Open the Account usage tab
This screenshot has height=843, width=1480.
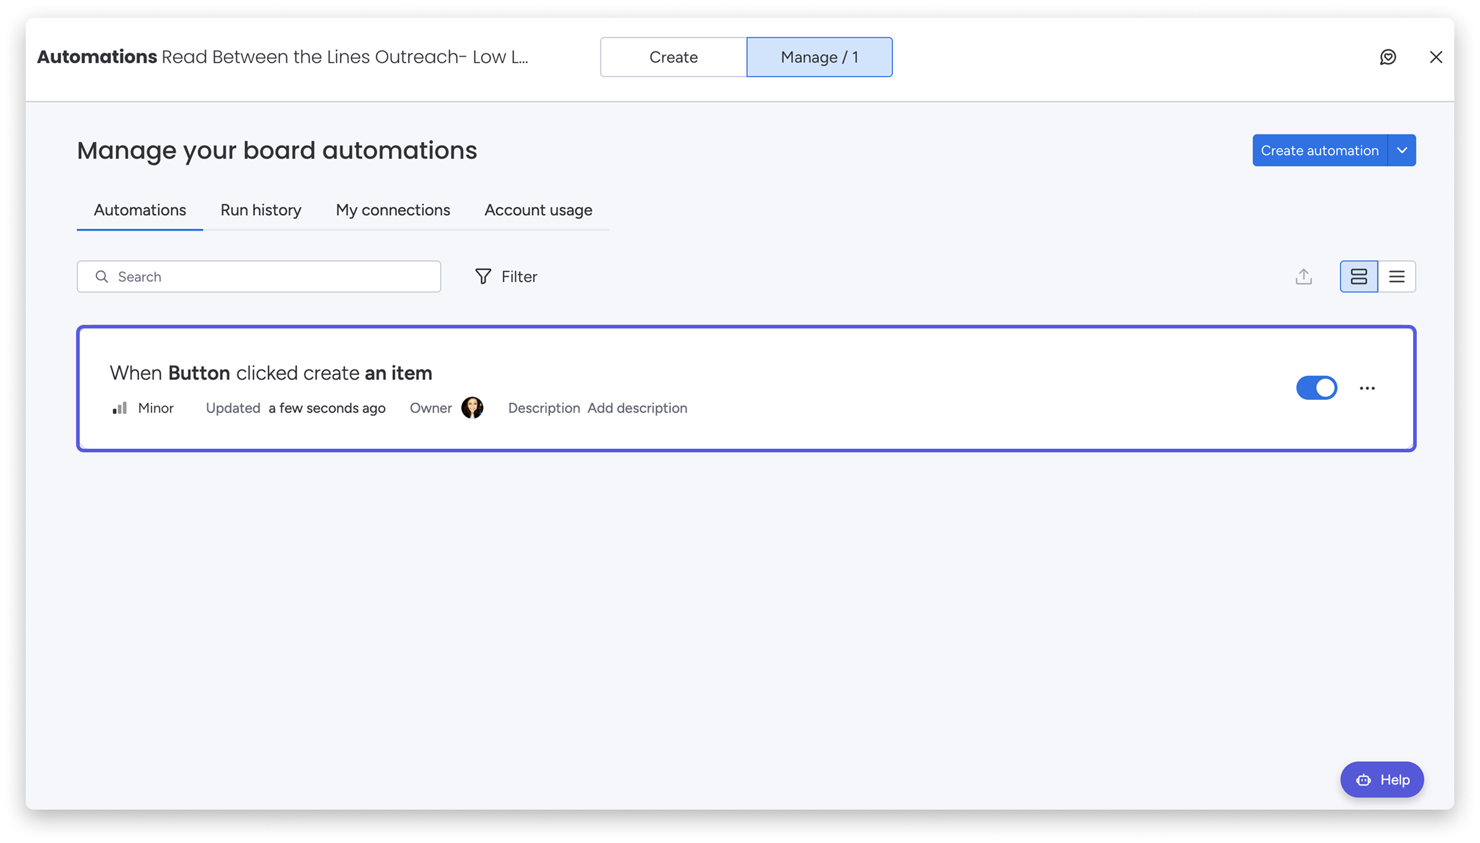click(x=537, y=210)
